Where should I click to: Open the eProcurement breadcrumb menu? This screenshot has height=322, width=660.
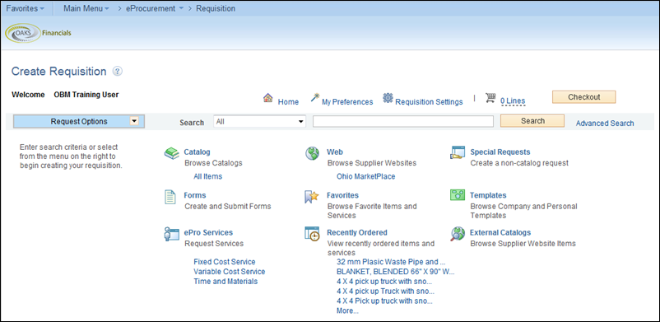pyautogui.click(x=155, y=8)
